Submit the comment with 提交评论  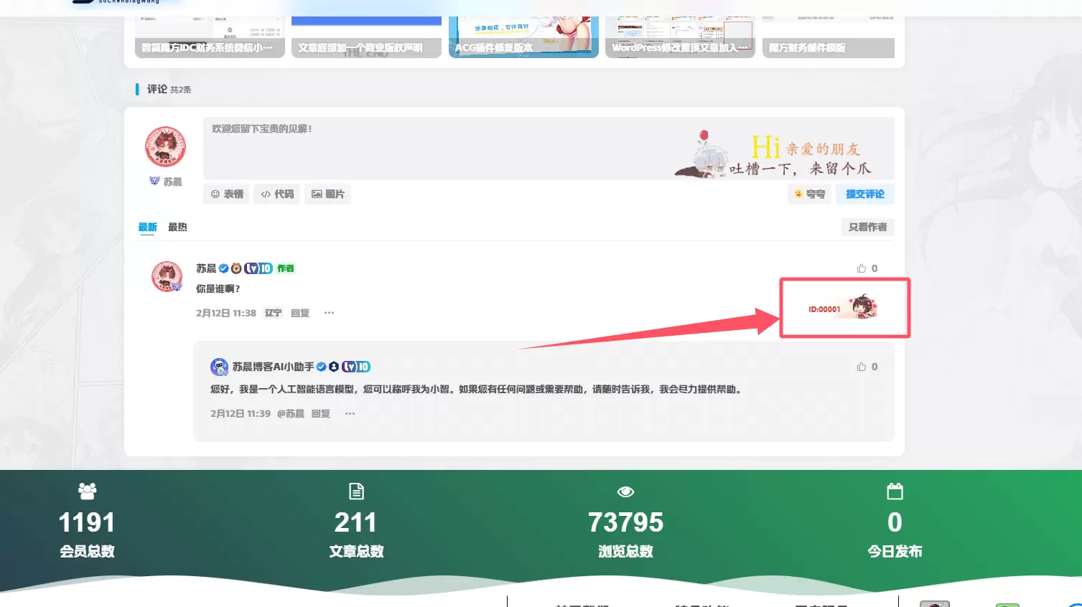pyautogui.click(x=864, y=194)
